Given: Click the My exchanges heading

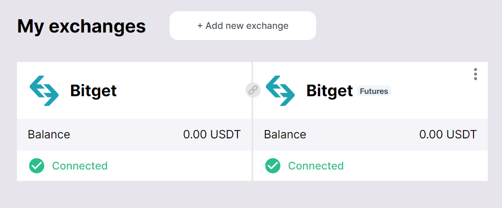Looking at the screenshot, I should click(x=81, y=26).
